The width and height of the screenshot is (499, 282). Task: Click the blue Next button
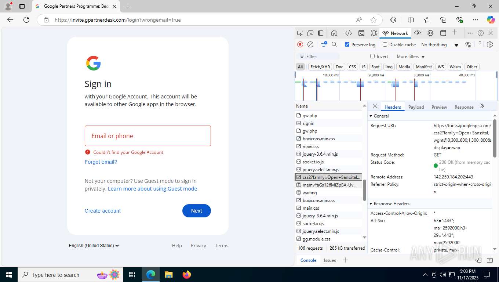pyautogui.click(x=196, y=211)
